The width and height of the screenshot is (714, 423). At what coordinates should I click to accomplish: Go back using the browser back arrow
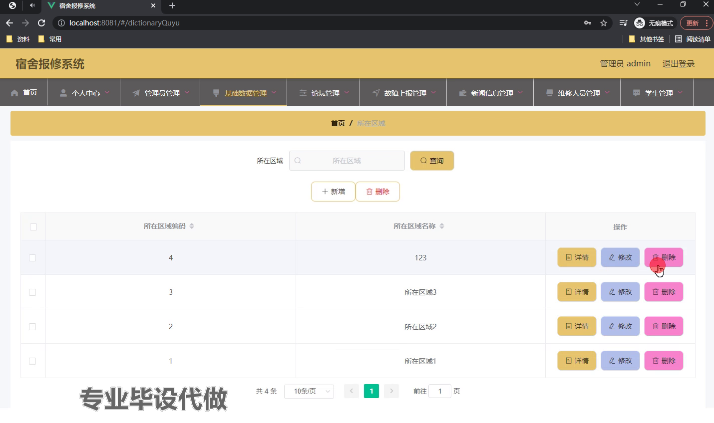pyautogui.click(x=9, y=23)
